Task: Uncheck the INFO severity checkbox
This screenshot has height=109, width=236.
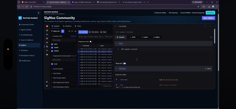Action: coord(52,44)
